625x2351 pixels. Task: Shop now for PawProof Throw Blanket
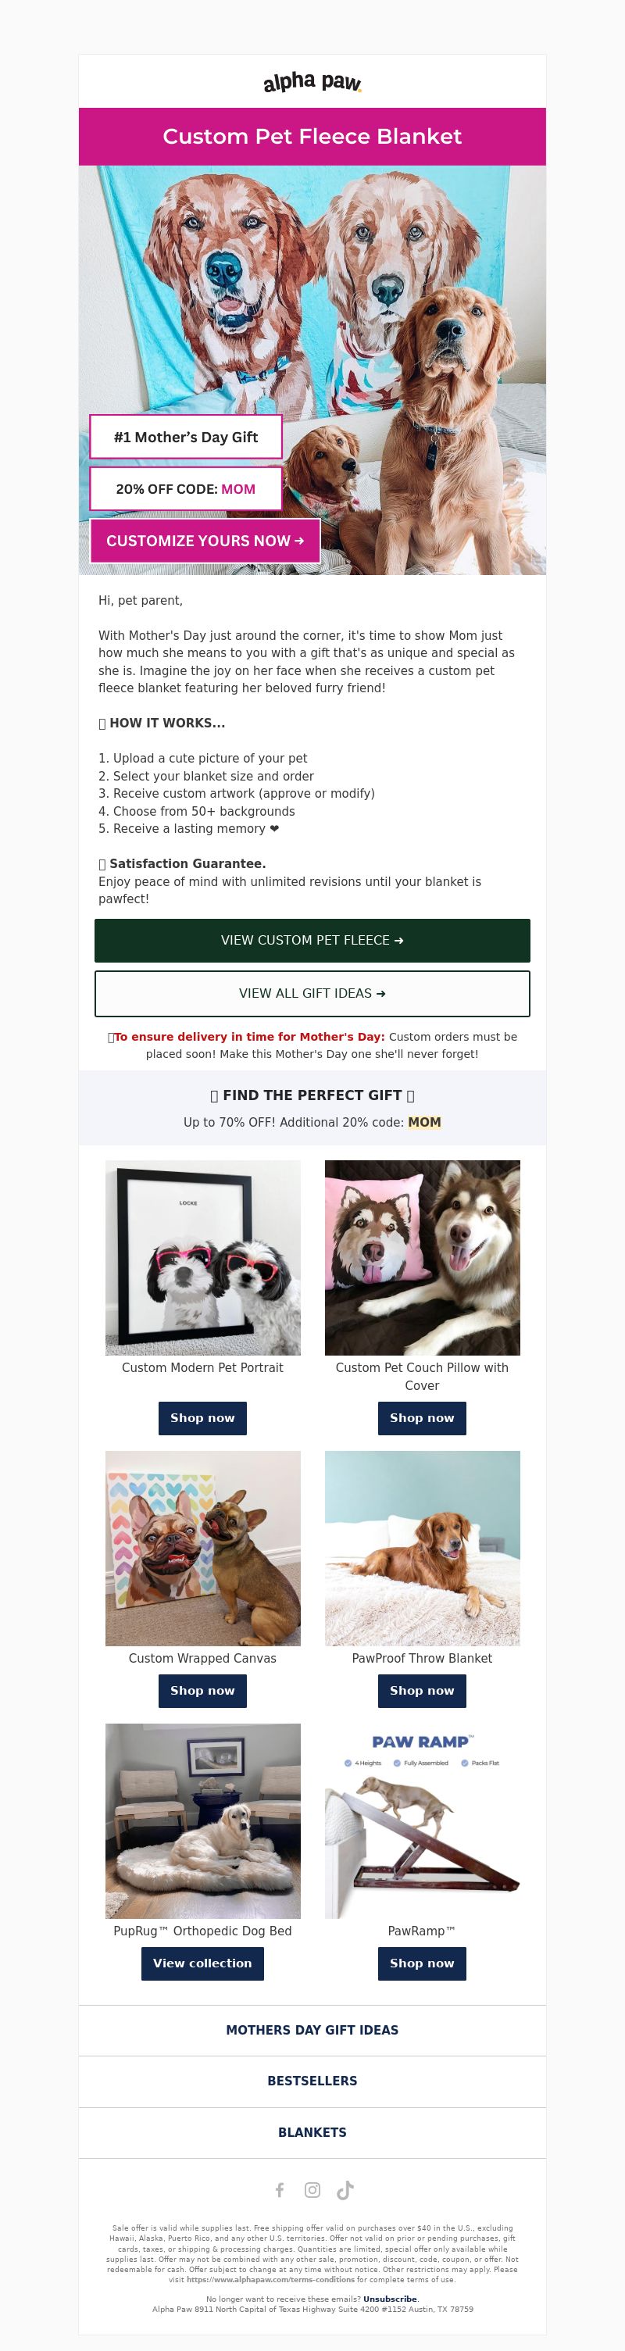[x=423, y=1690]
